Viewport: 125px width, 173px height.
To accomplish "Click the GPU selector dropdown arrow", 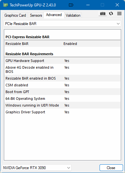I will coord(69,168).
